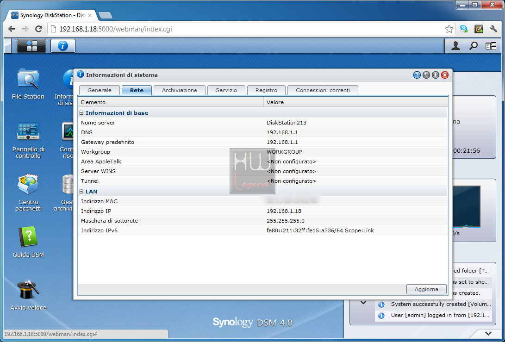Image resolution: width=505 pixels, height=342 pixels.
Task: Click the Gateway predefinito row label
Action: 107,142
